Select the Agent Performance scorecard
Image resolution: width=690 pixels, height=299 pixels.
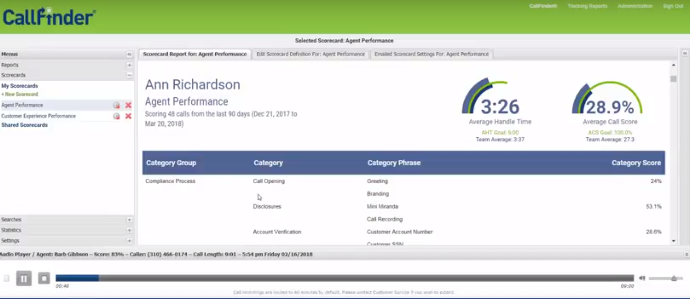(22, 105)
